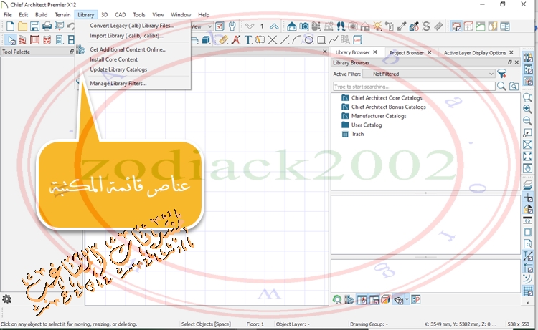The image size is (538, 330).
Task: Click the Zoom Out magnifier on right toolbar
Action: coord(527,121)
